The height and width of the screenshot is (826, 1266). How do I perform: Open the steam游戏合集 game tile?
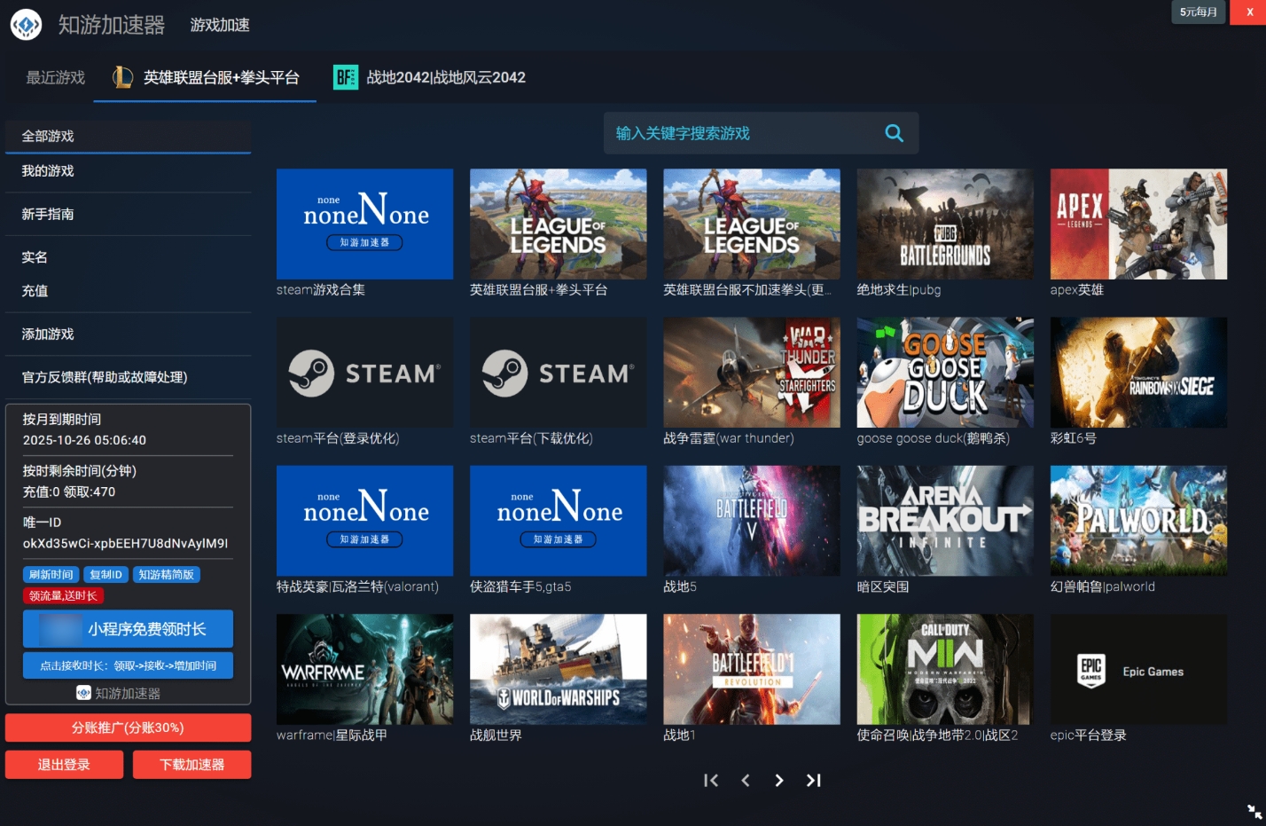364,224
